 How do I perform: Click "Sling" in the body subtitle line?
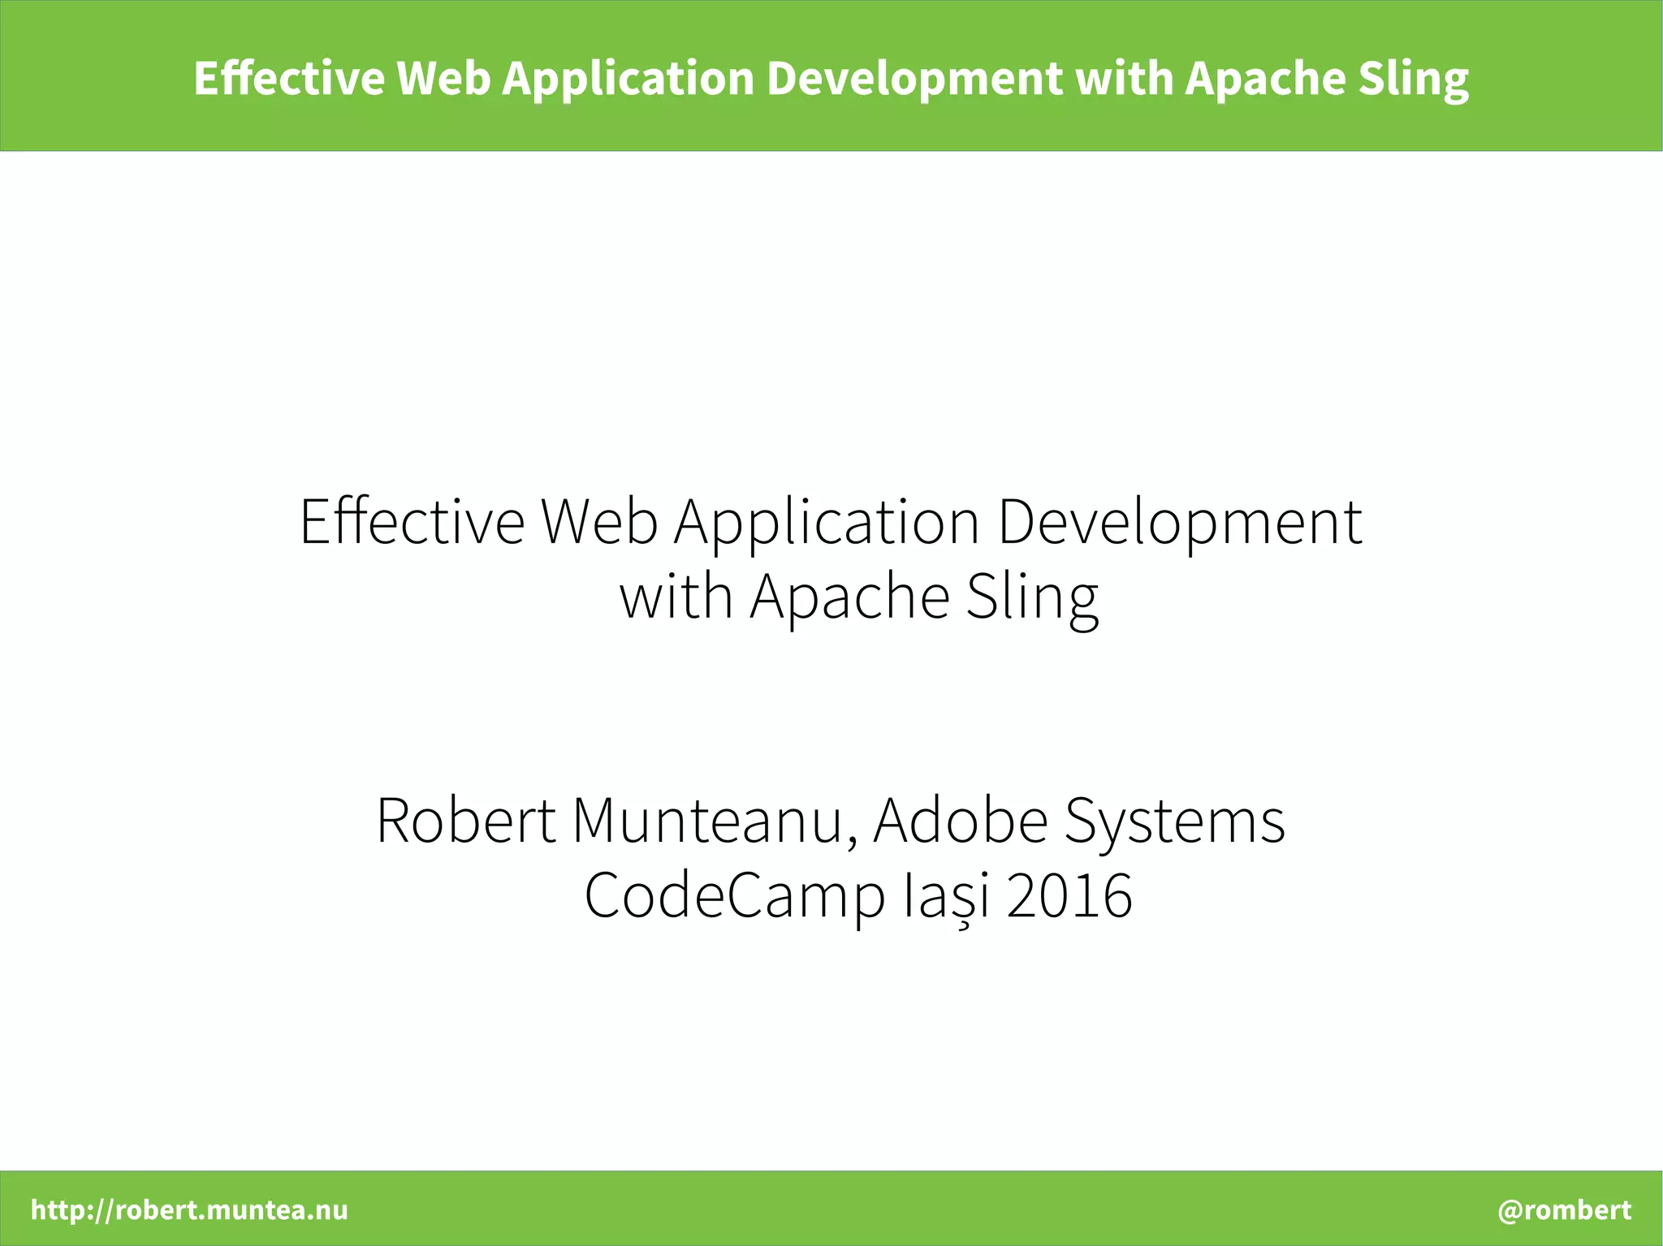coord(1031,598)
